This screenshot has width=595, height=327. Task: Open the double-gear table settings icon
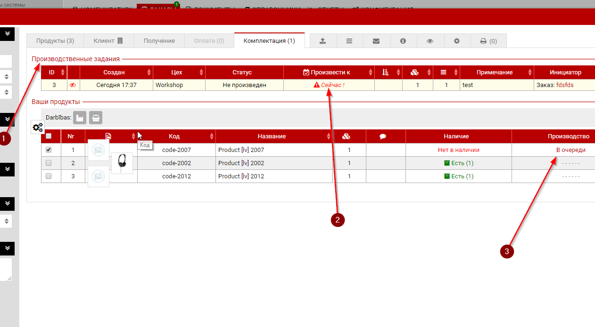tap(38, 127)
